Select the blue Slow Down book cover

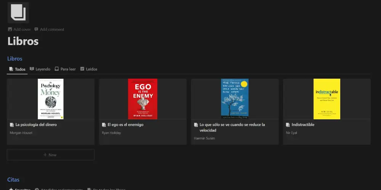235,99
